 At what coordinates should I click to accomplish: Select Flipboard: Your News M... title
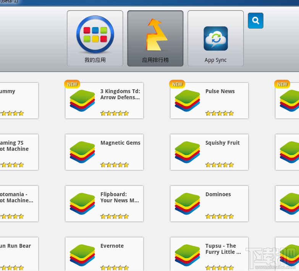120,197
